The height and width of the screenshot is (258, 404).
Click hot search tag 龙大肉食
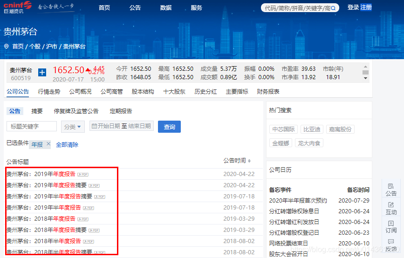click(309, 143)
